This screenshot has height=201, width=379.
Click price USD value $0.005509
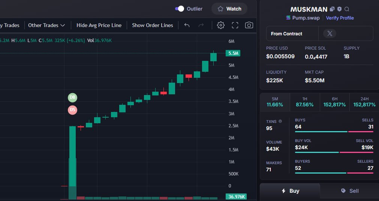click(280, 56)
